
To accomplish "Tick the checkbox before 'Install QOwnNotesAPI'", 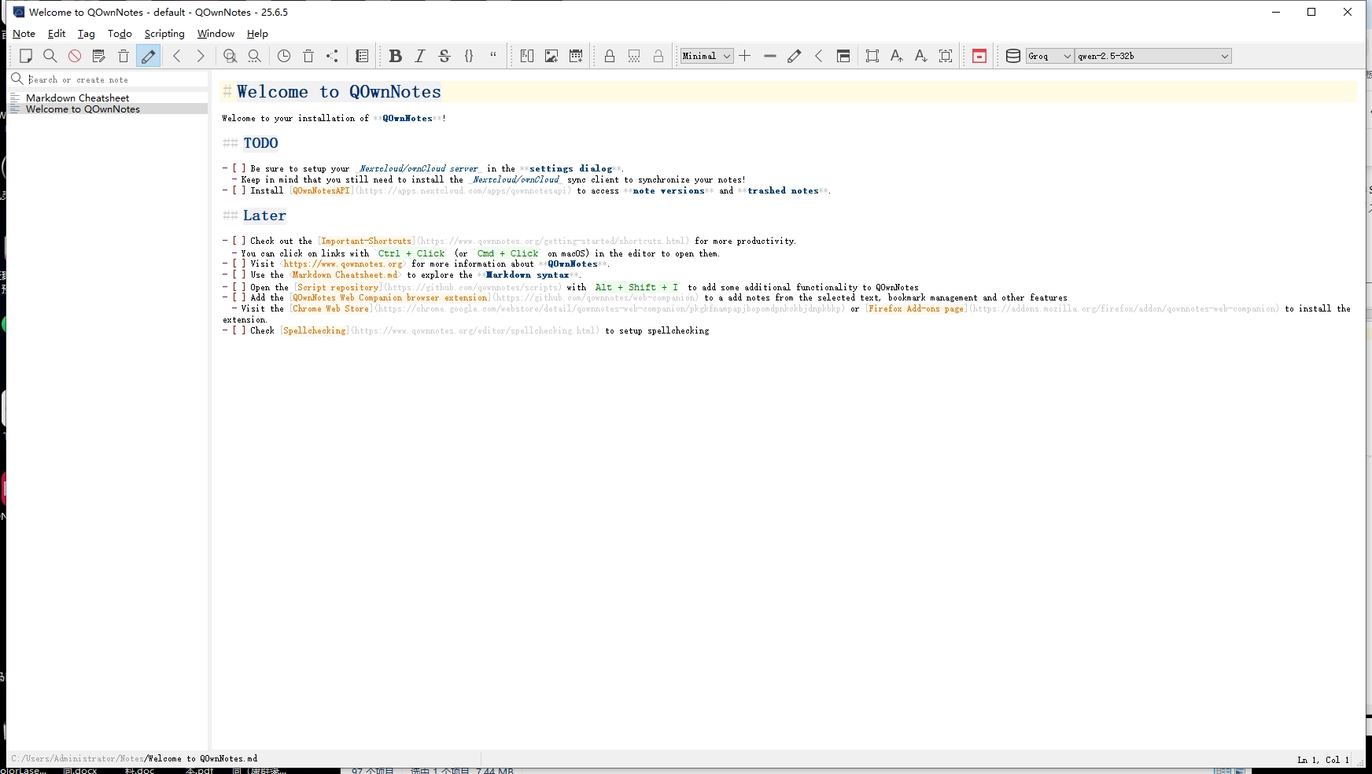I will tap(239, 191).
